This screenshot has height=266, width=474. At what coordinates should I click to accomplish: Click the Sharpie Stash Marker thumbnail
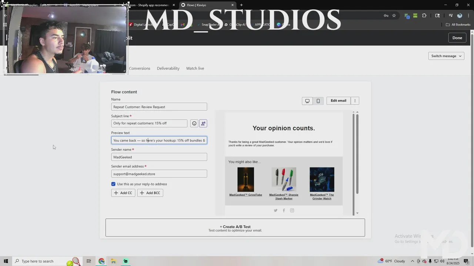point(284,180)
